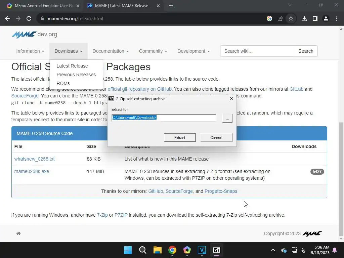Click the Extract to path field
Viewport: 344px width, 258px height.
pyautogui.click(x=164, y=118)
